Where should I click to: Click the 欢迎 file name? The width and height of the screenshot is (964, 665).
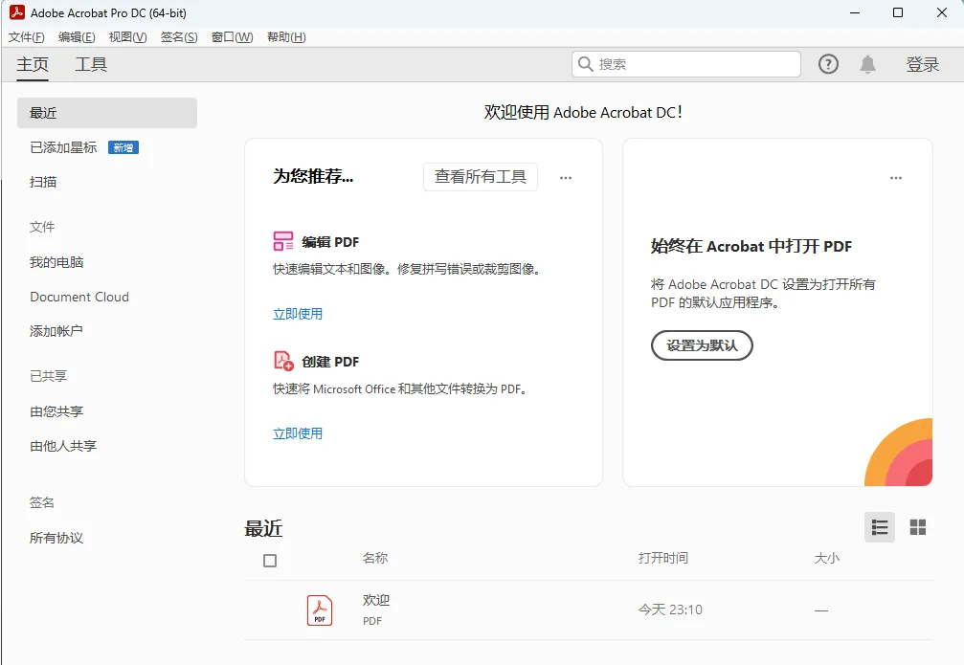pyautogui.click(x=375, y=601)
